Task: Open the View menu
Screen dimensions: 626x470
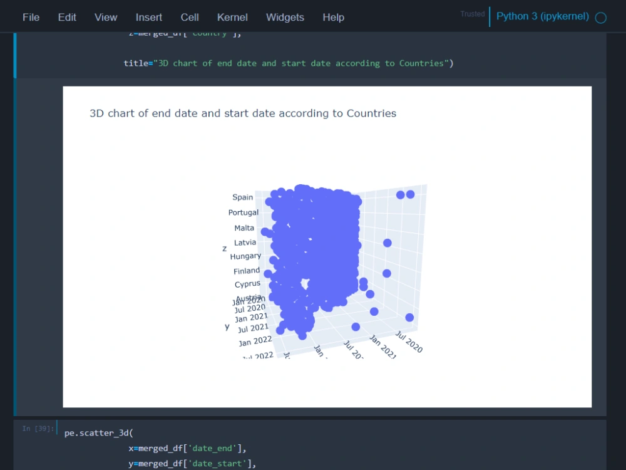Action: [x=105, y=17]
